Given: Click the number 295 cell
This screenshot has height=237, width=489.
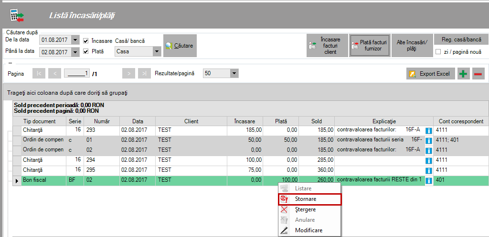Looking at the screenshot, I should click(102, 170).
